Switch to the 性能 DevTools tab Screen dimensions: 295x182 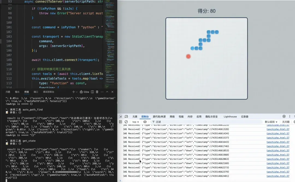(x=181, y=117)
